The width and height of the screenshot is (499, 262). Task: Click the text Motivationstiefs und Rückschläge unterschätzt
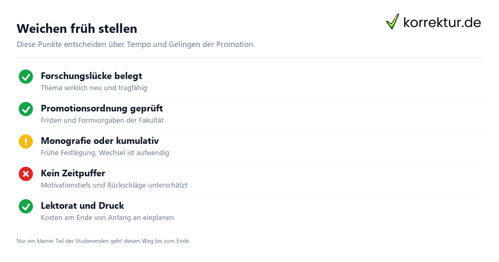tap(114, 185)
